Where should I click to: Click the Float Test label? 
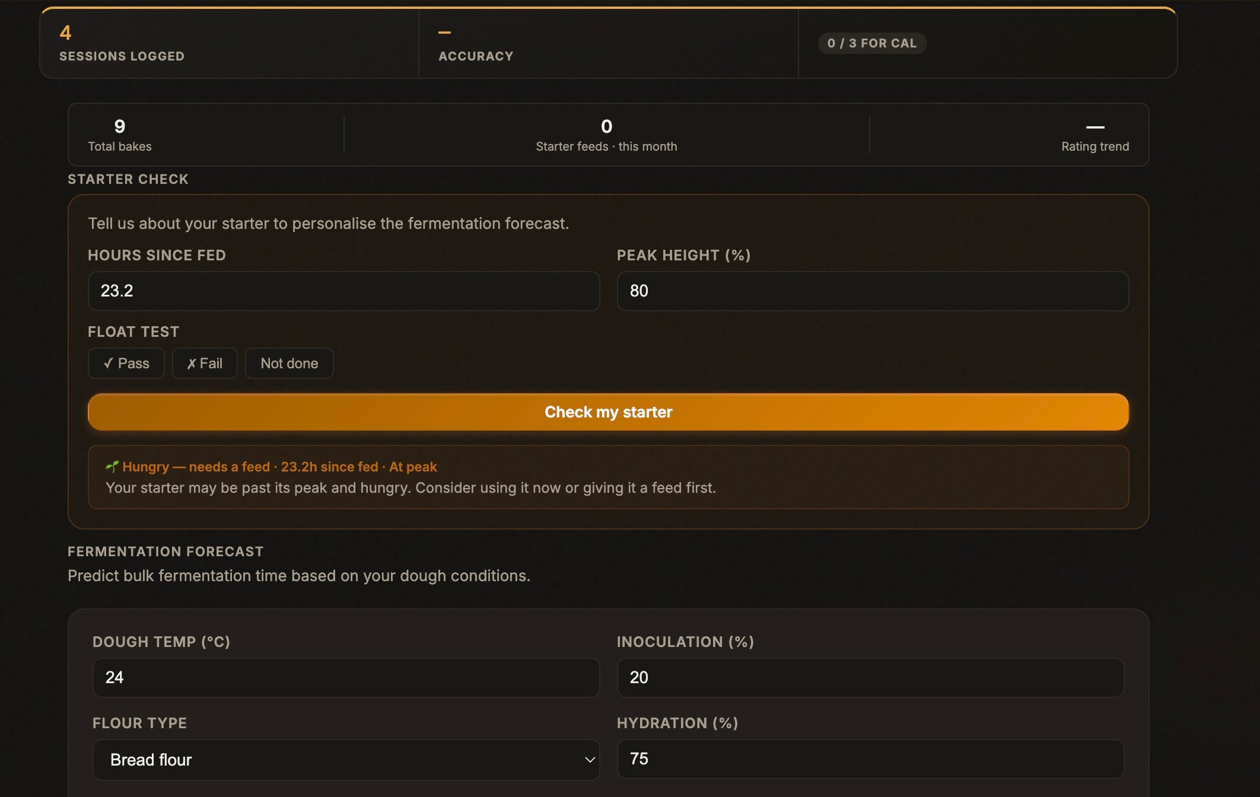133,331
